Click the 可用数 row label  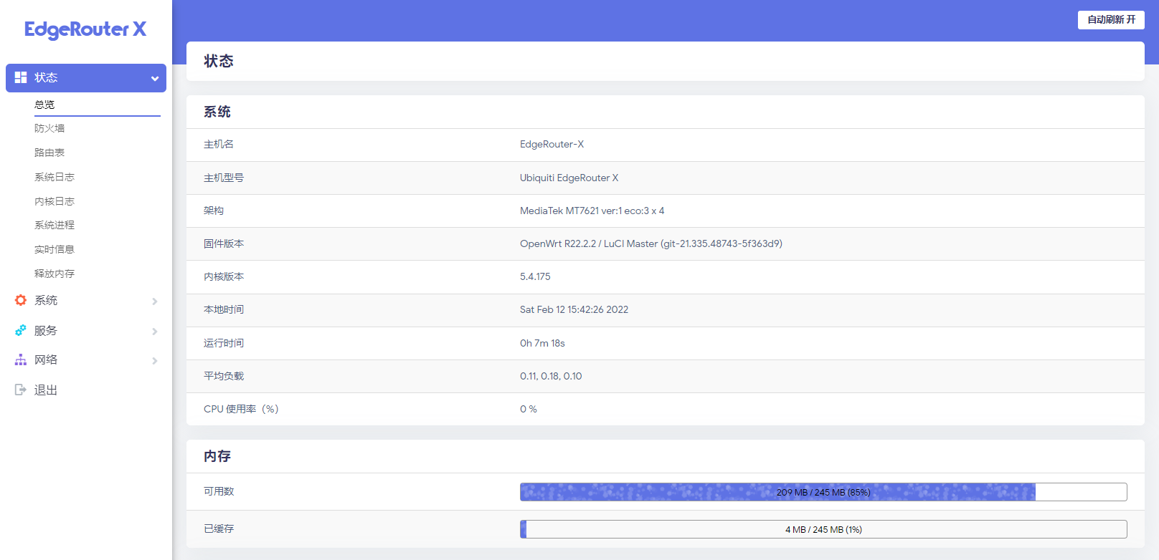(x=219, y=491)
